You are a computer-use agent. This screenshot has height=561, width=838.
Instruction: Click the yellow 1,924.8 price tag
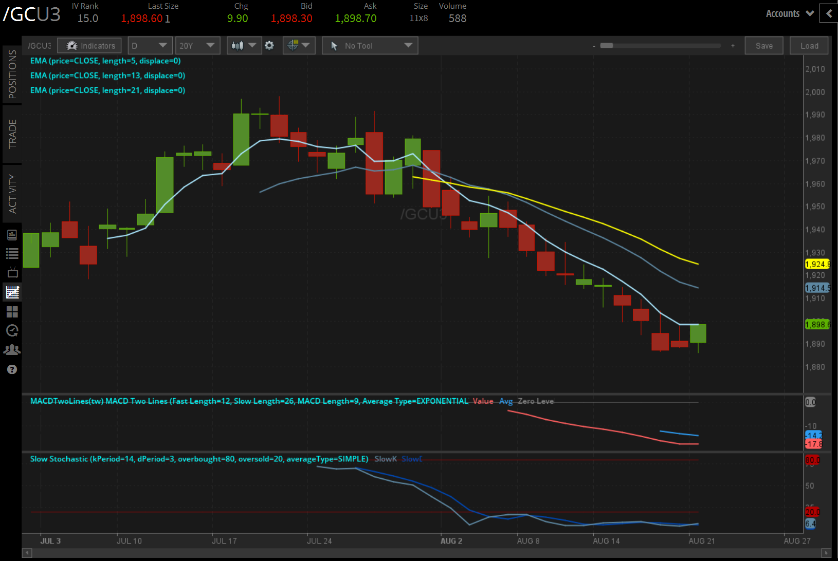point(817,264)
